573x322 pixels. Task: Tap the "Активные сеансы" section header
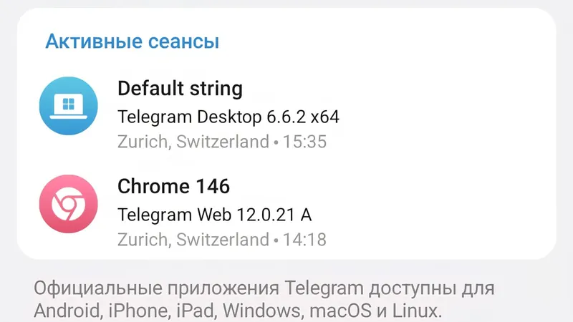[x=132, y=42]
